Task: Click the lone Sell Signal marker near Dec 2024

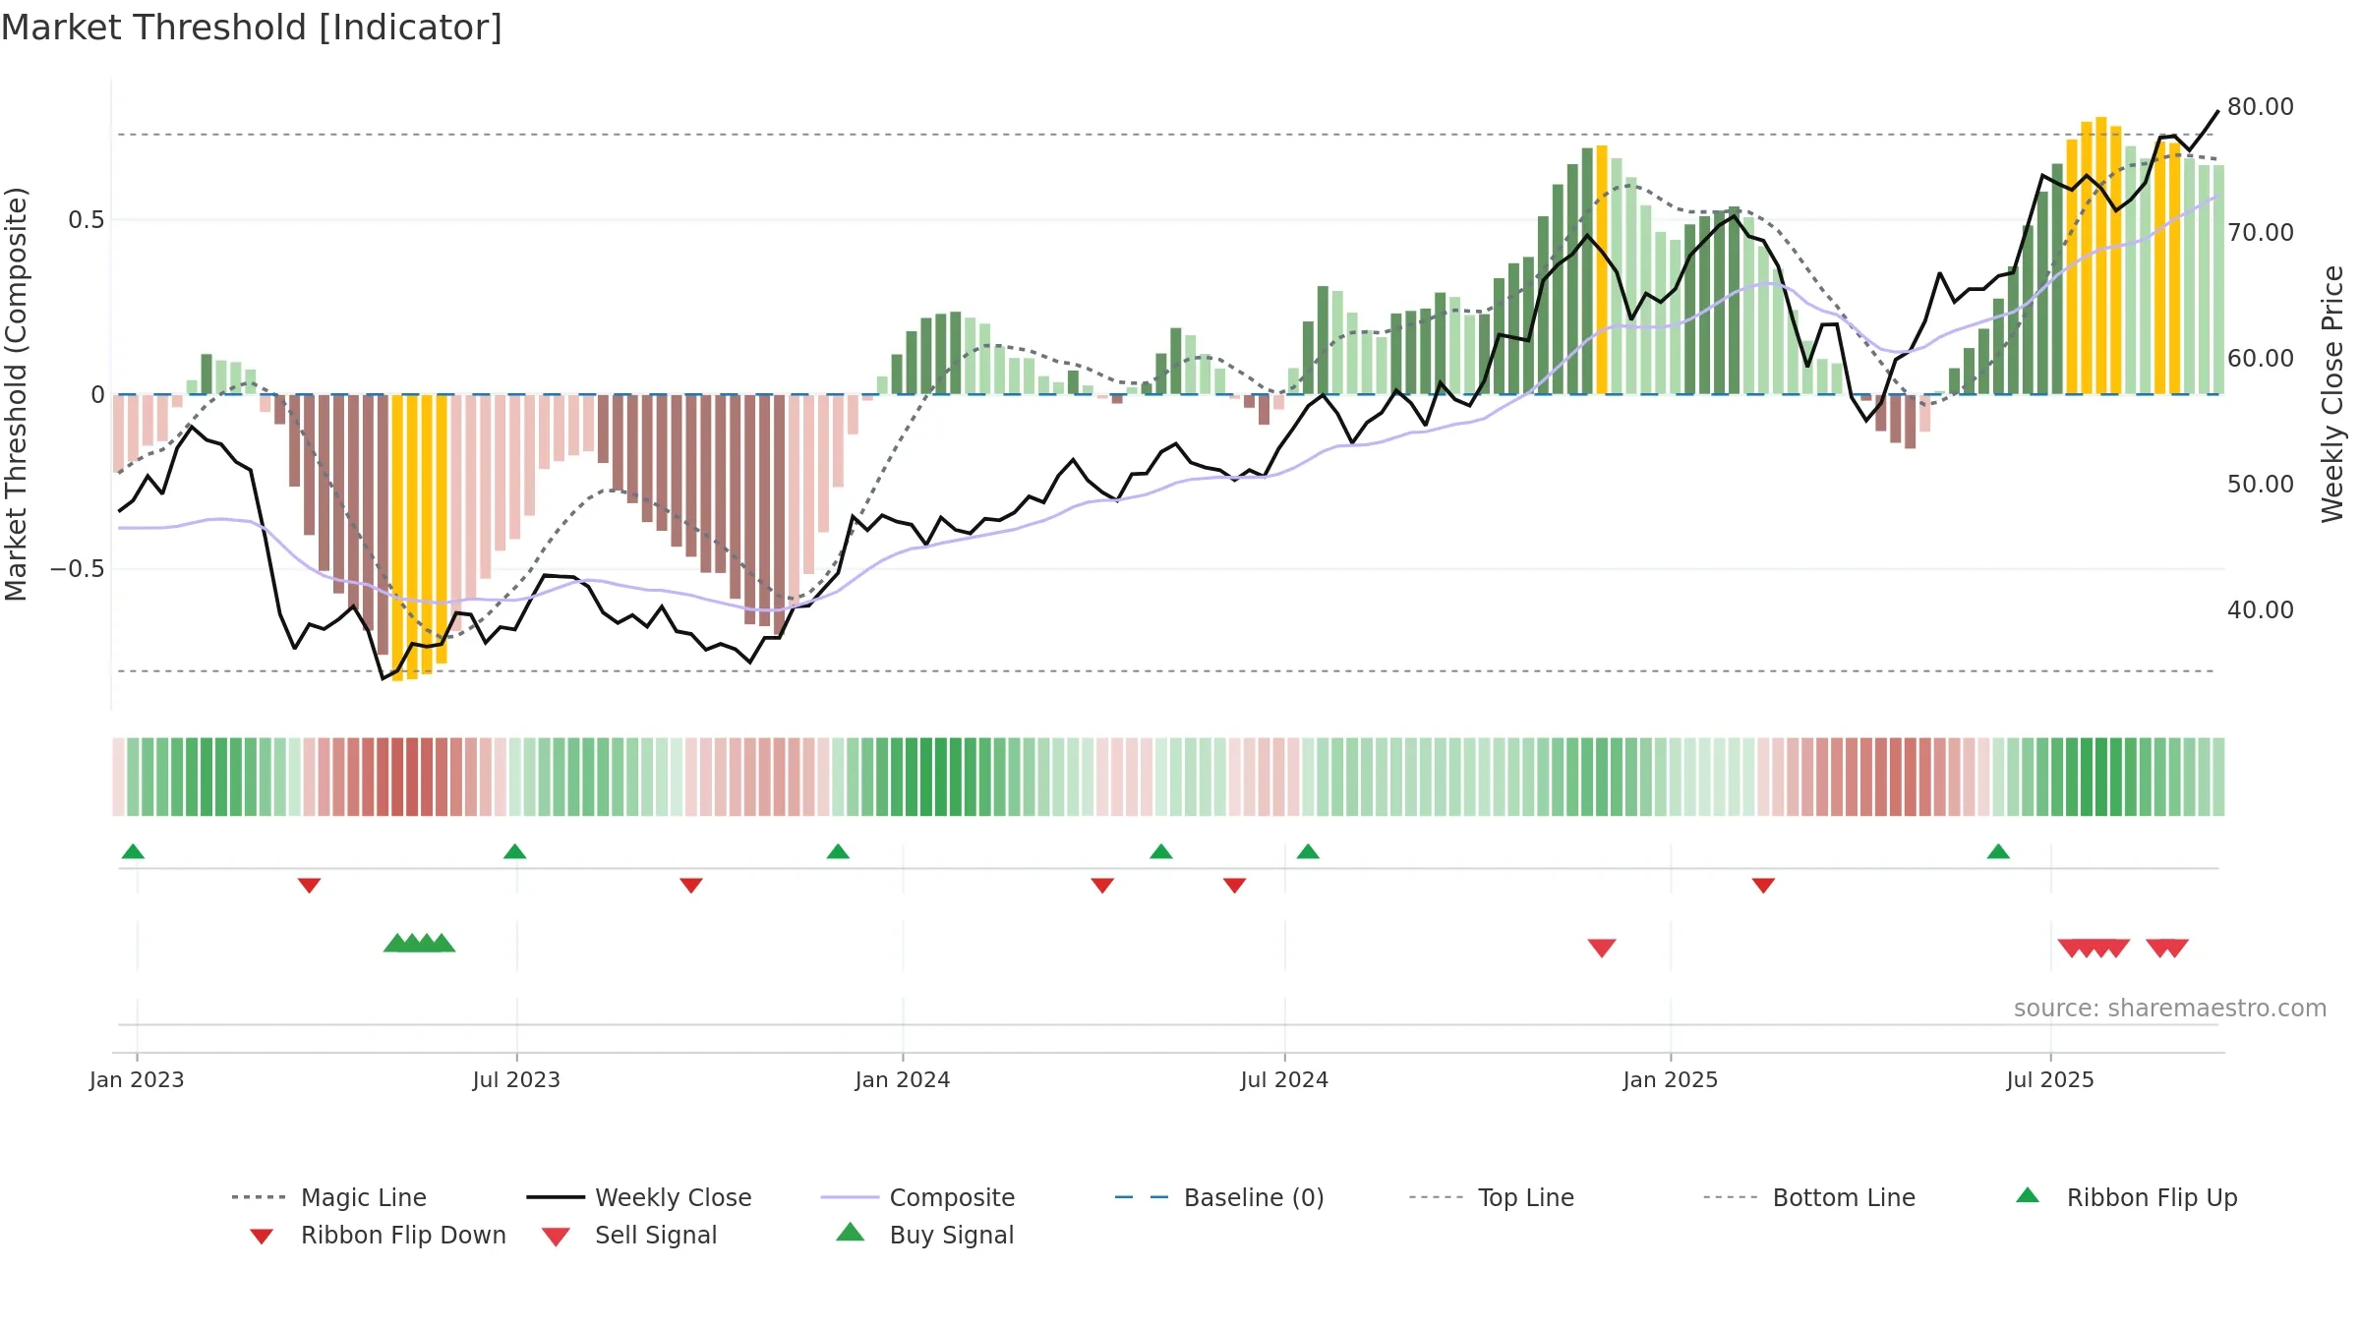Action: [x=1602, y=948]
